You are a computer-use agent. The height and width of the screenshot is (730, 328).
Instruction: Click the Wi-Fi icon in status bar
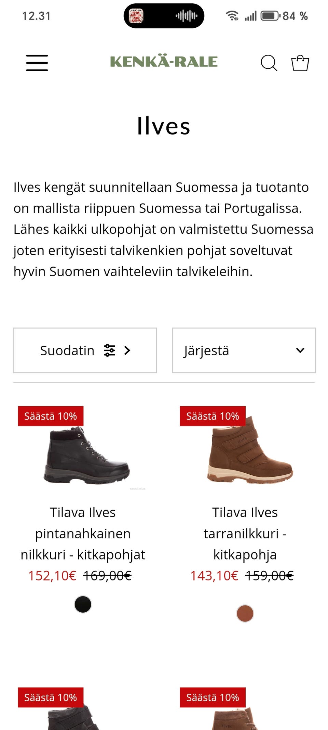(233, 15)
